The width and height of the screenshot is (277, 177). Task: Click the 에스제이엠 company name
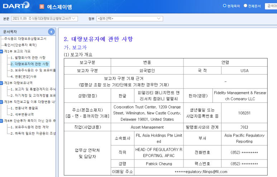(59, 7)
